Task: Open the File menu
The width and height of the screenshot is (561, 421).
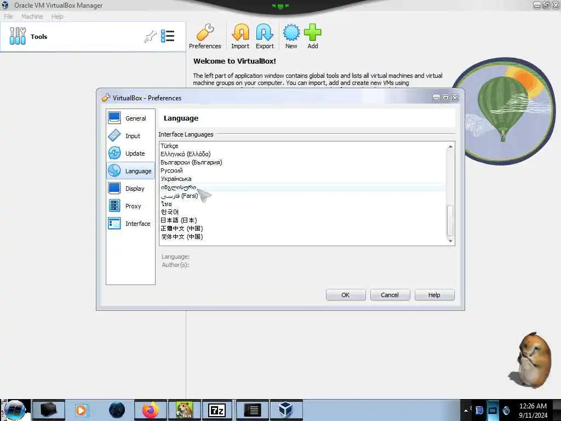Action: (8, 16)
